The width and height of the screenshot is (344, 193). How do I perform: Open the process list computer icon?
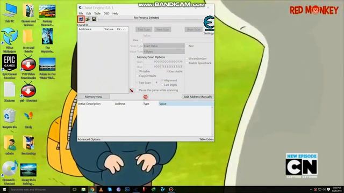pyautogui.click(x=81, y=19)
